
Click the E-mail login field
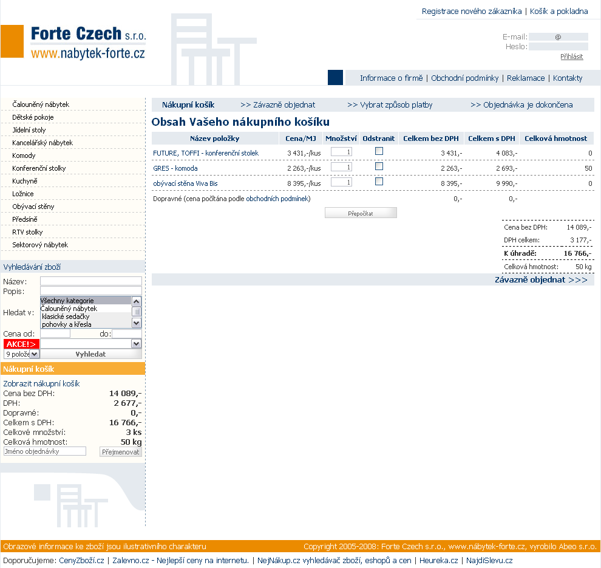[x=558, y=36]
